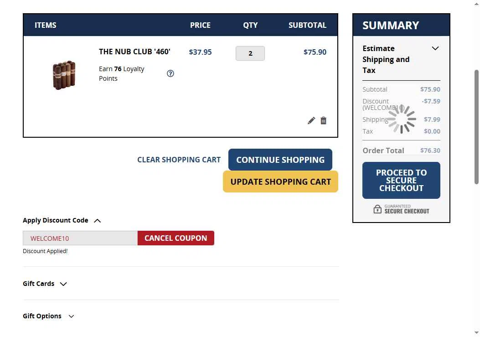Cancel the WELCOME10 coupon
Screen dimensions: 480x337
pos(175,238)
